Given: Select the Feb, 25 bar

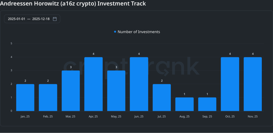Looking at the screenshot, I should (48, 98).
